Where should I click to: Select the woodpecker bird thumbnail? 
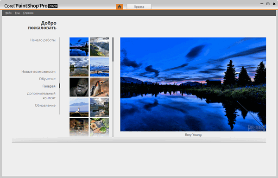click(x=99, y=87)
